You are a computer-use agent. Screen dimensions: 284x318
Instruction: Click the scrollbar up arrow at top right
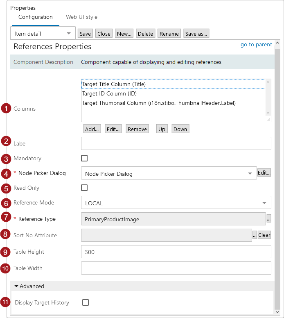(277, 43)
